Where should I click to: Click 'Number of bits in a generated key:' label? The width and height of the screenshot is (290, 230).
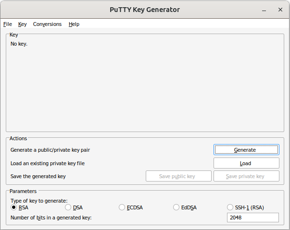click(x=51, y=218)
